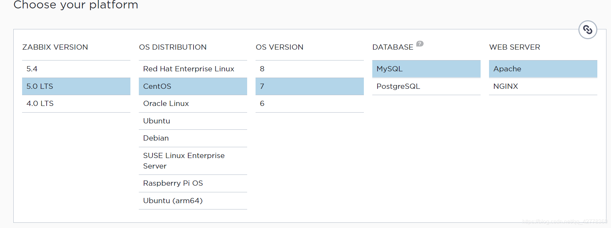Click the OS DISTRIBUTION column header
The height and width of the screenshot is (228, 611).
[173, 47]
